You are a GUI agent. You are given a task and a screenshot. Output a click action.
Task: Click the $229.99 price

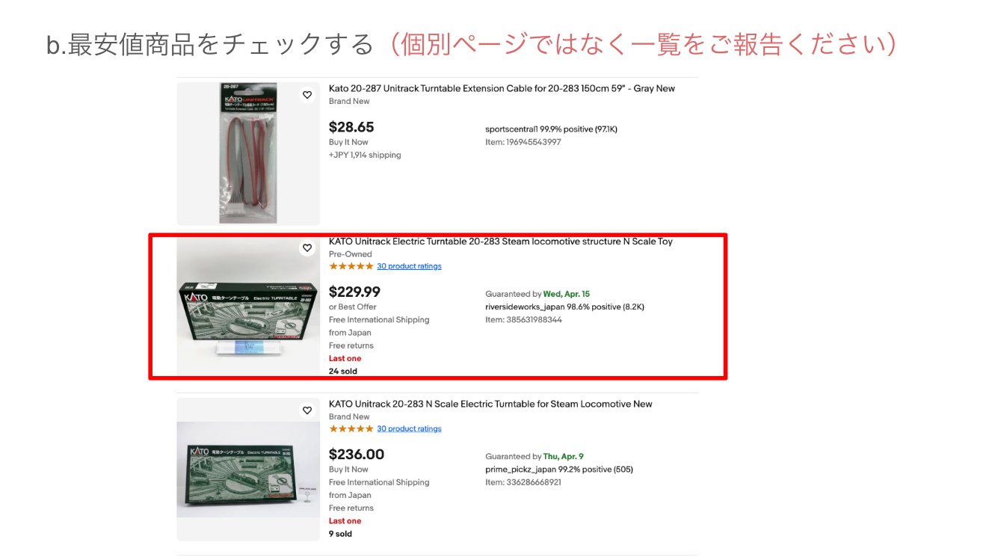pyautogui.click(x=354, y=292)
